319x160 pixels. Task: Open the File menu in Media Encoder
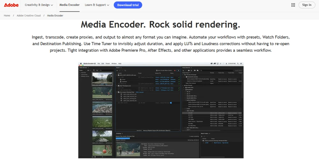[x=99, y=63]
